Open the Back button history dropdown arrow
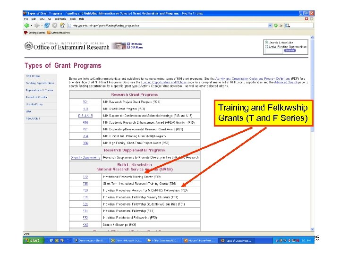The image size is (340, 255). (x=32, y=25)
